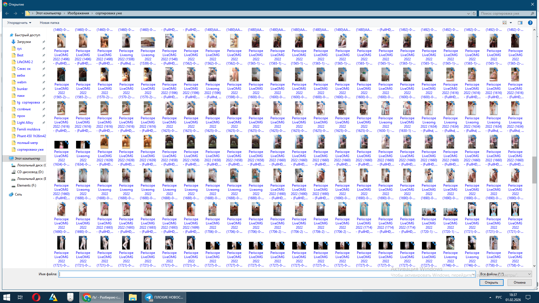Click the refresh button in address bar
This screenshot has height=303, width=539.
click(x=474, y=13)
